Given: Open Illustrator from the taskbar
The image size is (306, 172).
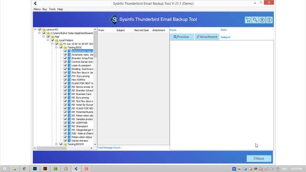Looking at the screenshot, I should (45, 169).
